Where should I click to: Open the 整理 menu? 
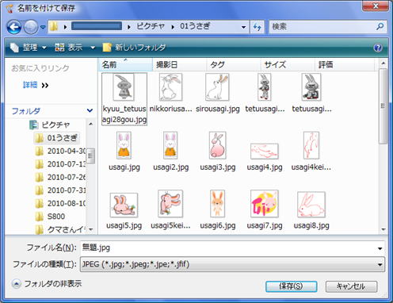point(28,48)
